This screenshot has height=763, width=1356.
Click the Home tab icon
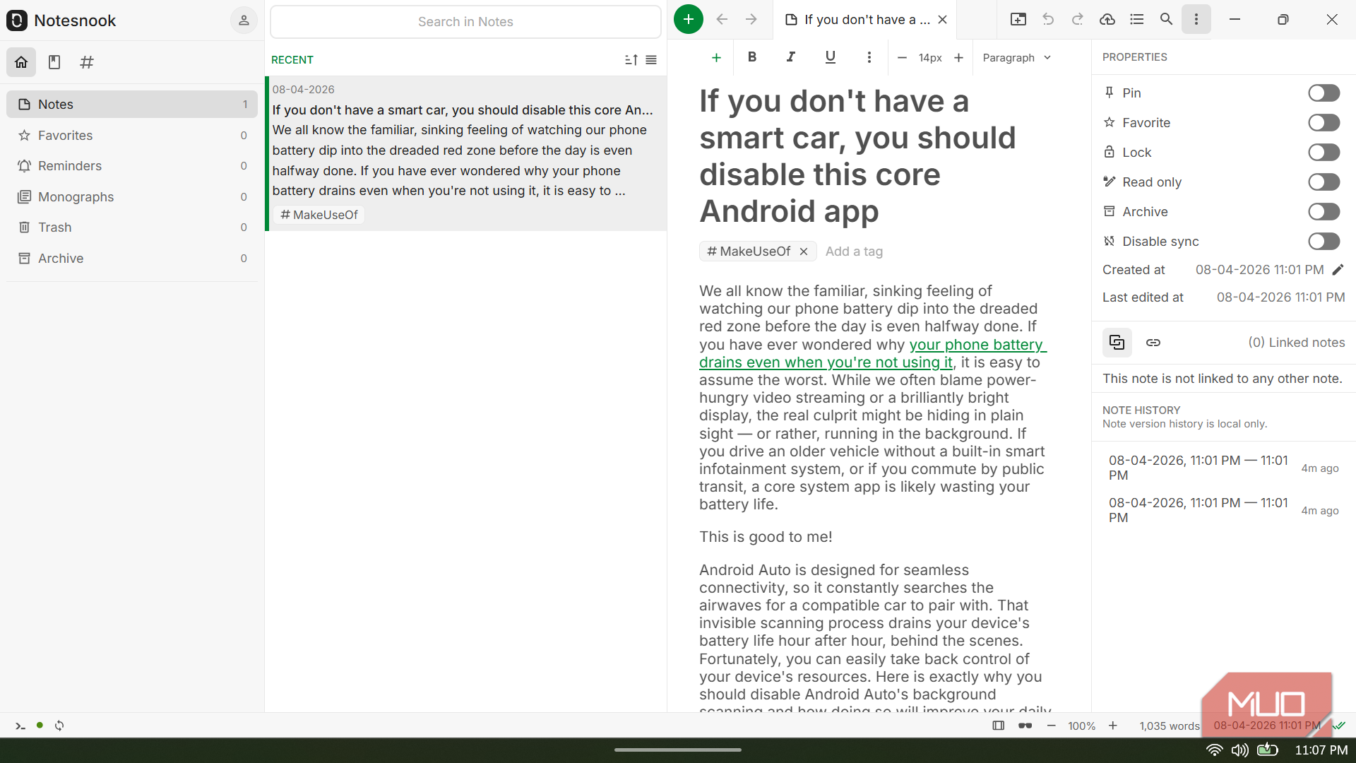pos(21,62)
